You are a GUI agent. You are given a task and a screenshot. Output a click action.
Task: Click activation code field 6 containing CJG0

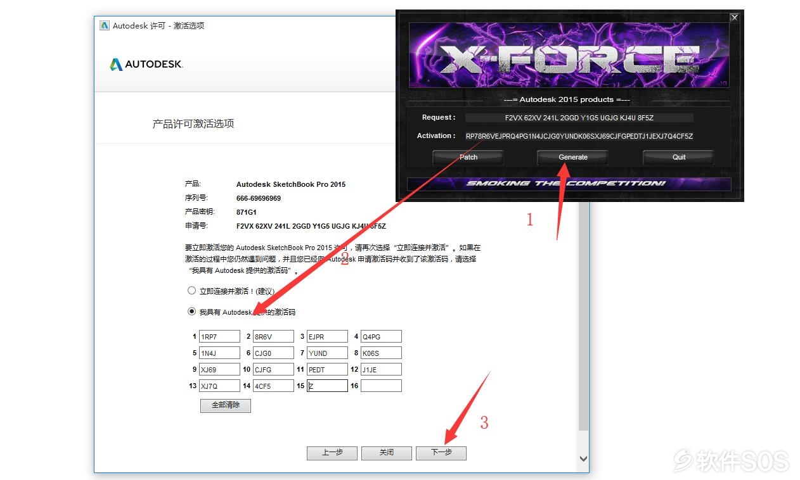(x=273, y=353)
